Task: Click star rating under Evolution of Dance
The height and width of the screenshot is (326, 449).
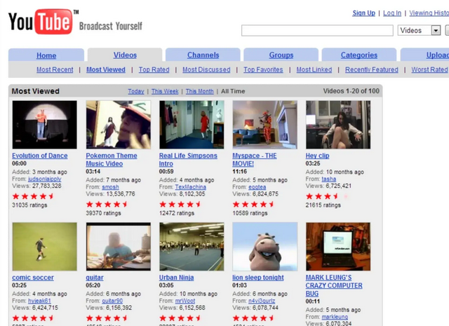Action: [33, 196]
